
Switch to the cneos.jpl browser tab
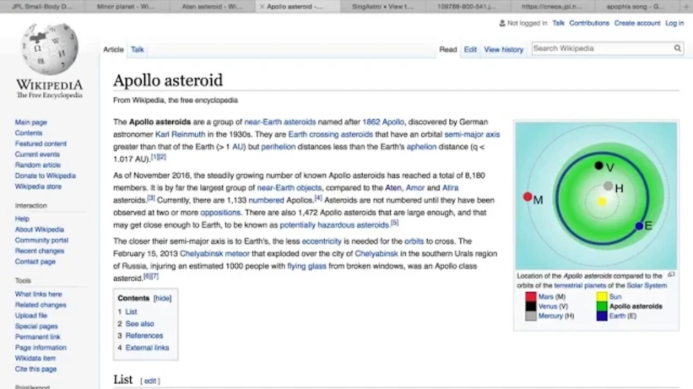[553, 6]
